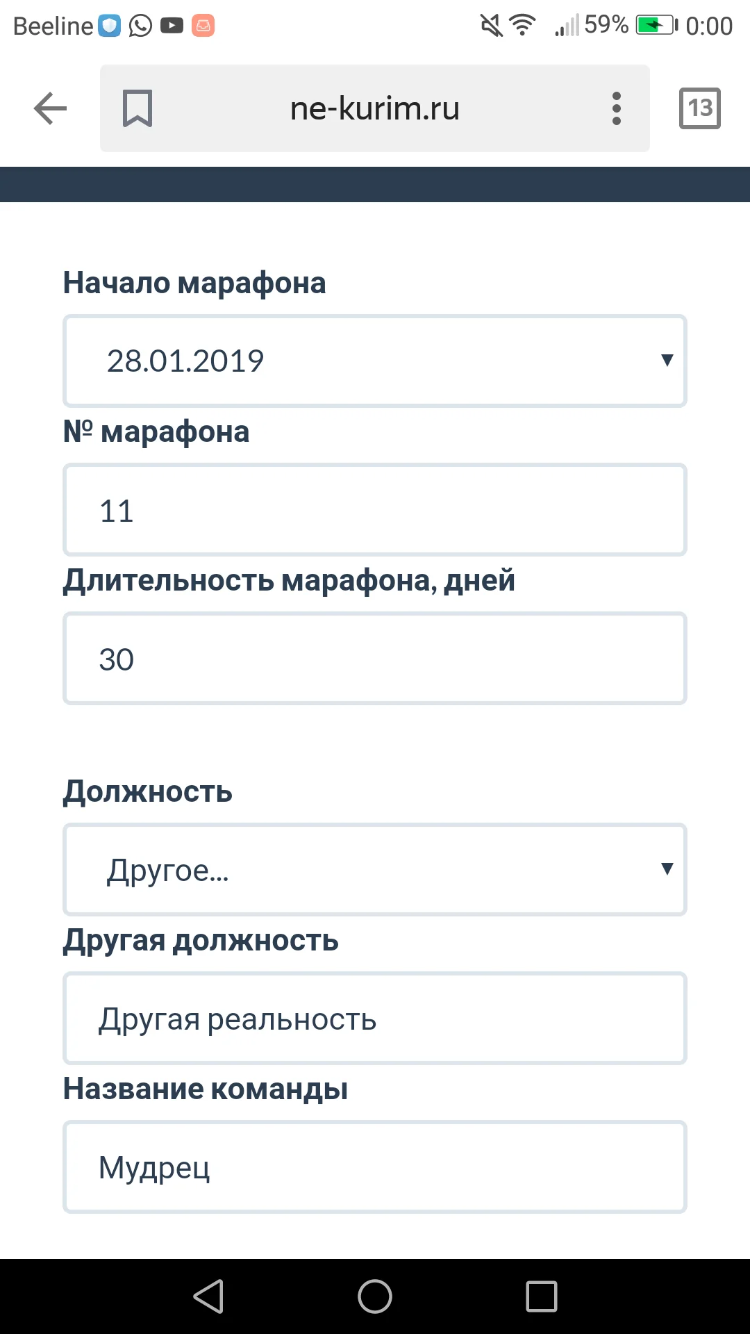Click the Название команды field showing Мудрец
This screenshot has height=1334, width=750.
tap(375, 1166)
